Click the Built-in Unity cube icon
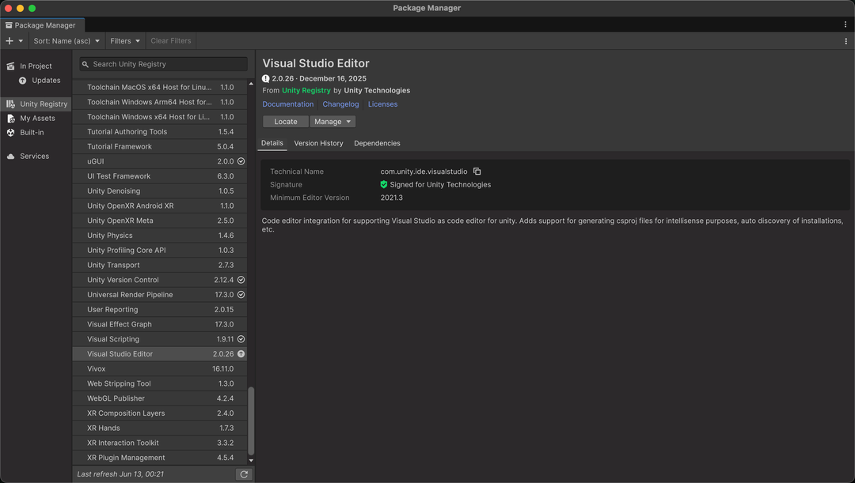Viewport: 855px width, 483px height. tap(10, 132)
